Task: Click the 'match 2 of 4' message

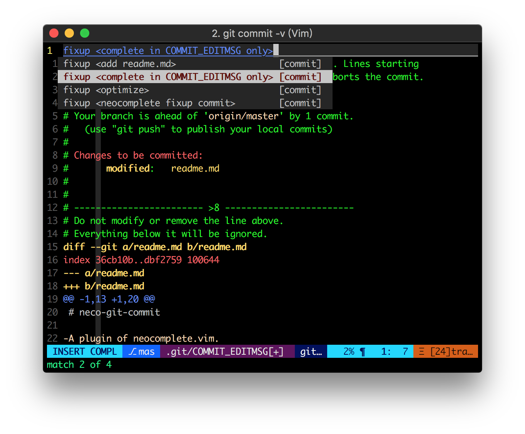Action: coord(79,365)
